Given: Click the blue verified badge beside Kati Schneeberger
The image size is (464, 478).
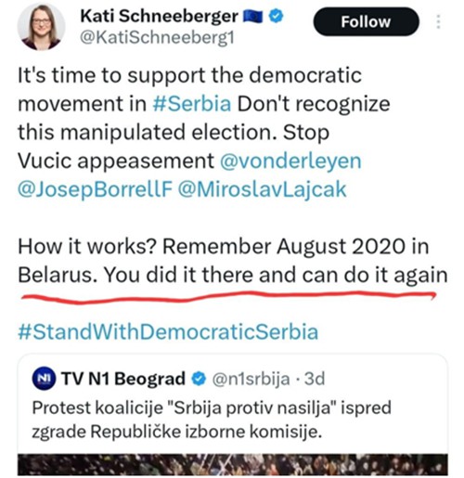Looking at the screenshot, I should coord(276,16).
